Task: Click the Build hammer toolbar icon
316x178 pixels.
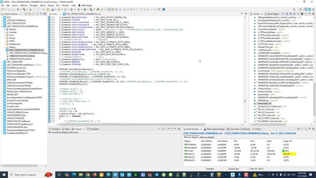Action: coord(24,9)
